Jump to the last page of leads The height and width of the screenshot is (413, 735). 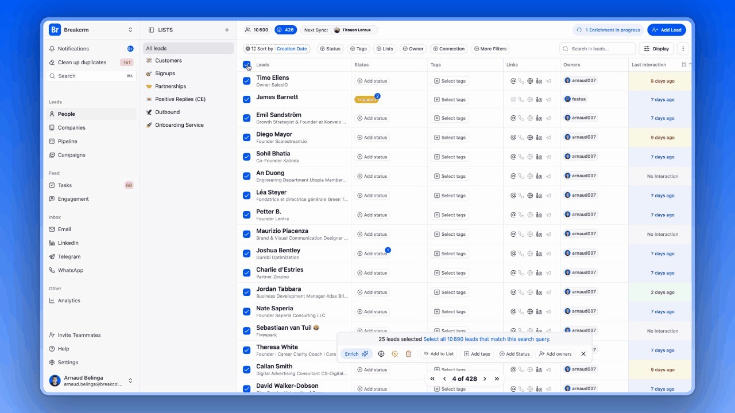click(x=497, y=379)
